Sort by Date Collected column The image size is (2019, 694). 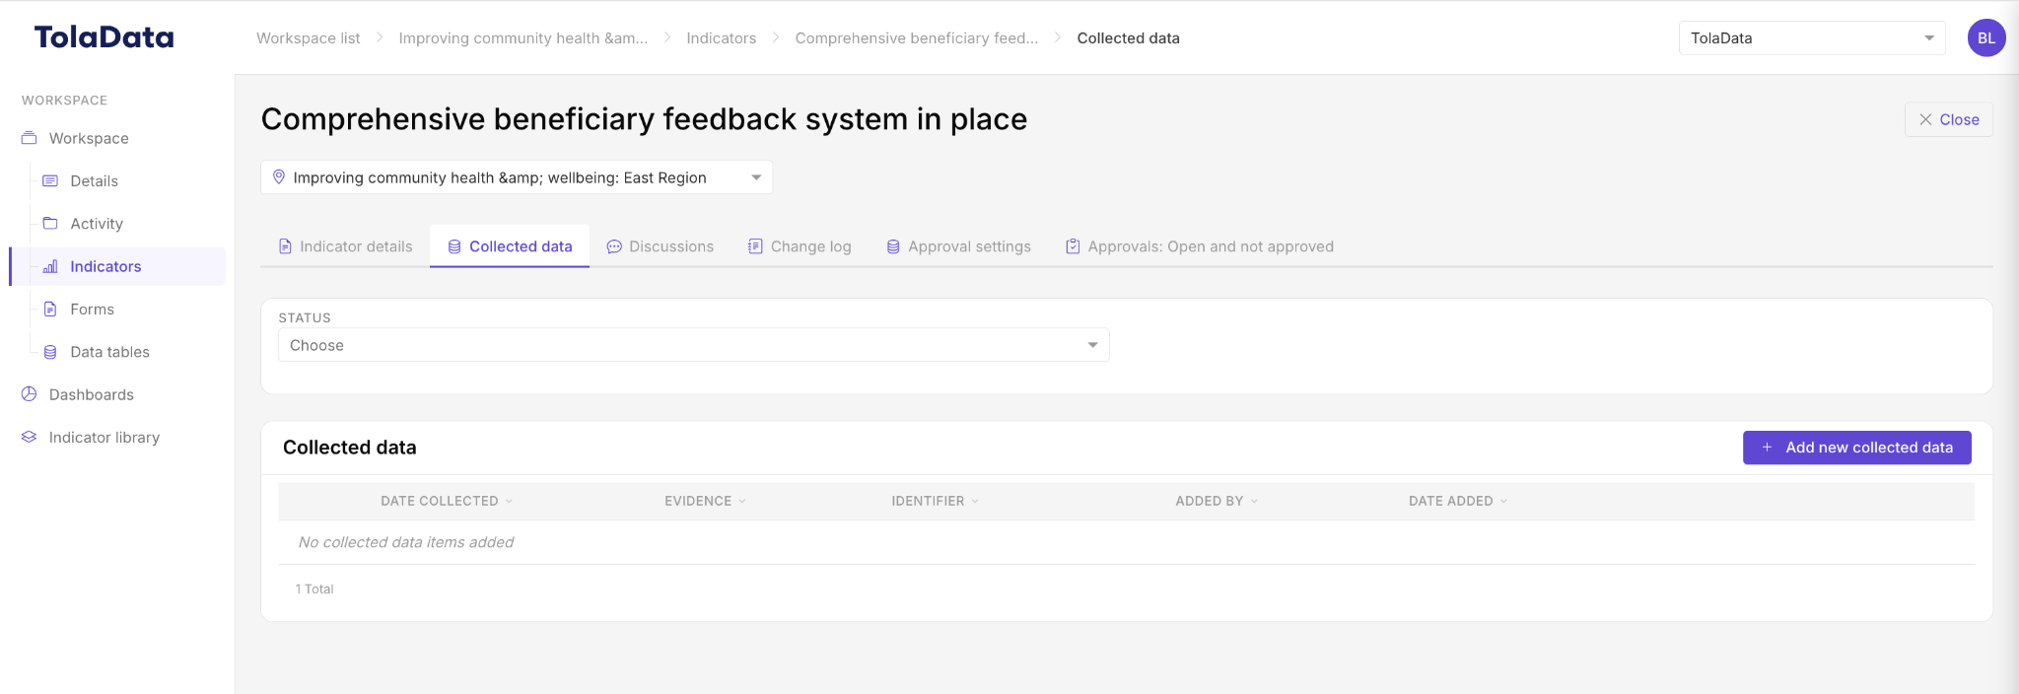(447, 501)
